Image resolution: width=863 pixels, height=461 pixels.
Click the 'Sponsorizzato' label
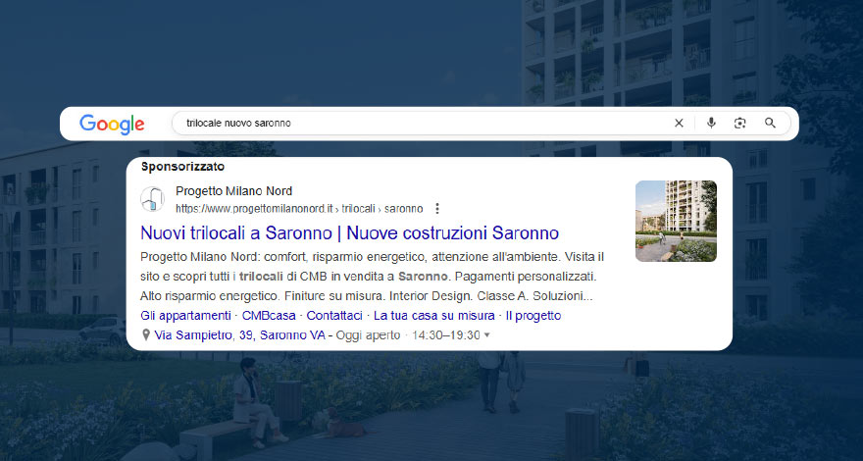pyautogui.click(x=182, y=167)
